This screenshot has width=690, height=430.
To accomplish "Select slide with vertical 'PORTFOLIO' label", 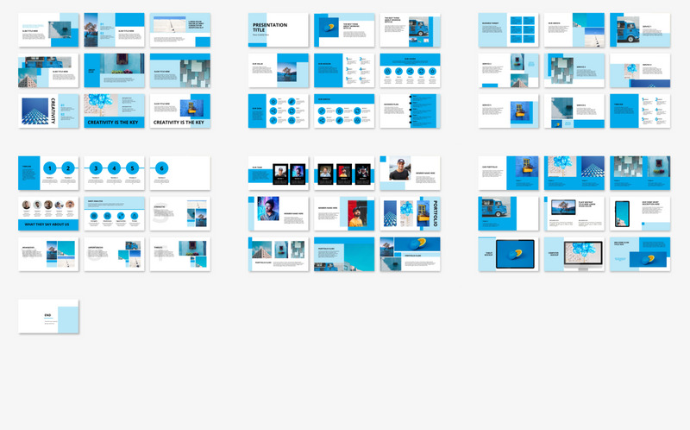I will 411,213.
